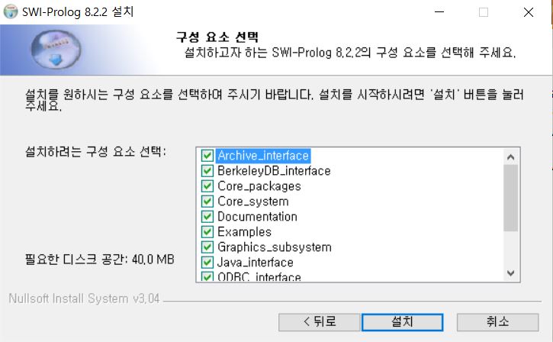Disable the Examples component checkbox
This screenshot has height=342, width=553.
[207, 232]
